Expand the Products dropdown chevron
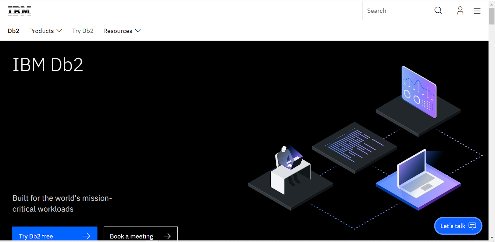 click(59, 31)
